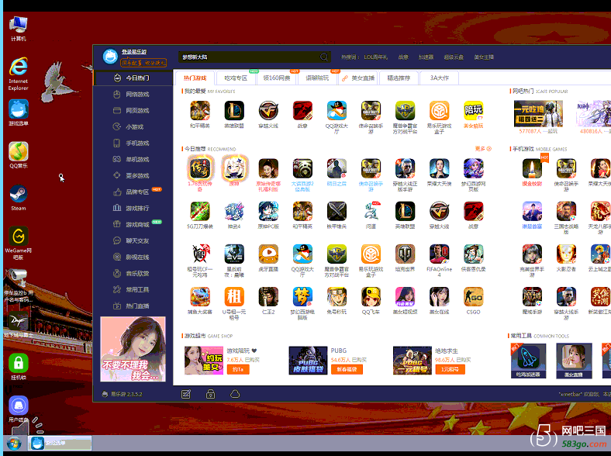Click the 新春福袋 button under PUBG
The height and width of the screenshot is (456, 611).
coord(347,369)
